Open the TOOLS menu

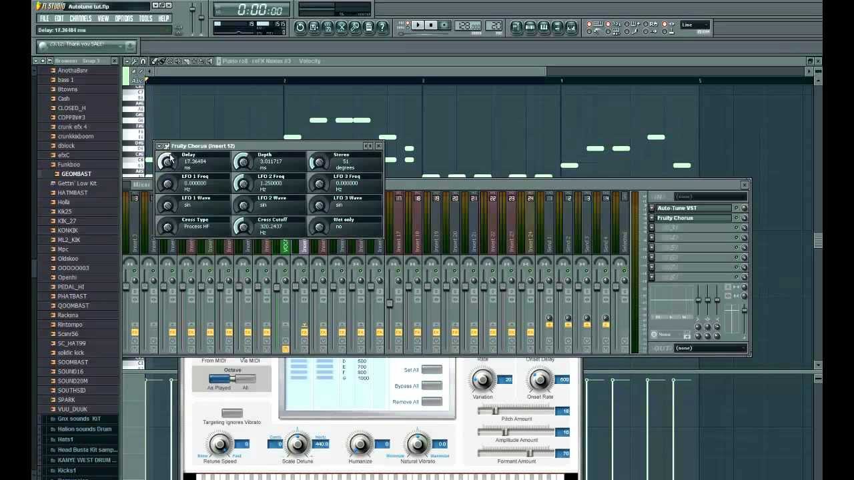point(145,19)
